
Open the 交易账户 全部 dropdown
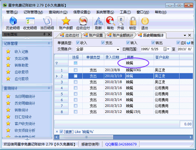tap(118, 49)
